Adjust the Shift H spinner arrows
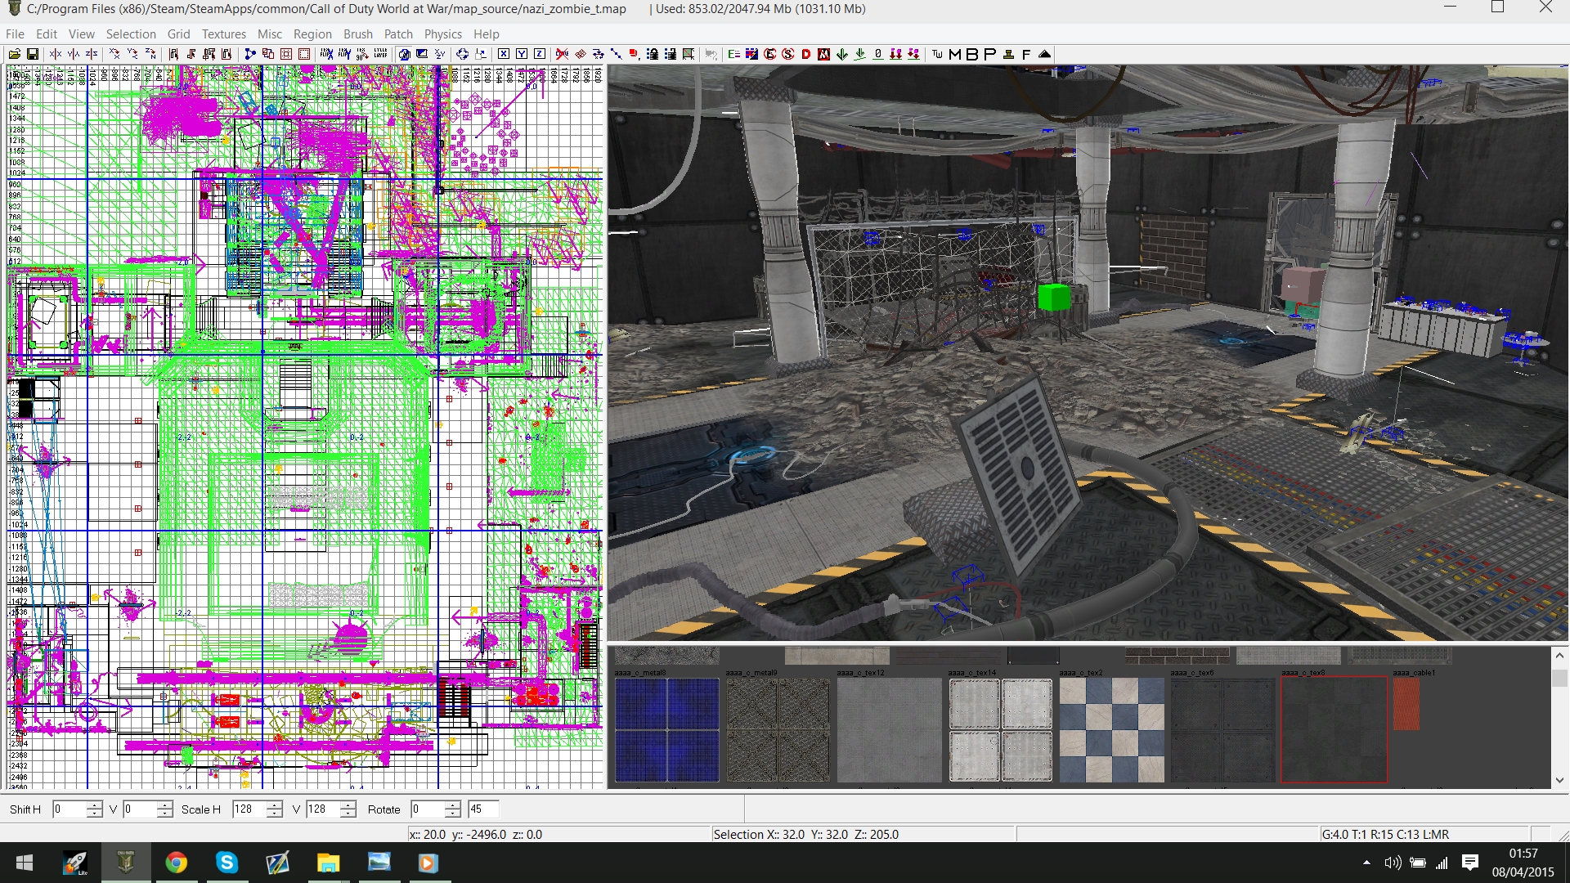Viewport: 1570px width, 883px height. point(95,809)
